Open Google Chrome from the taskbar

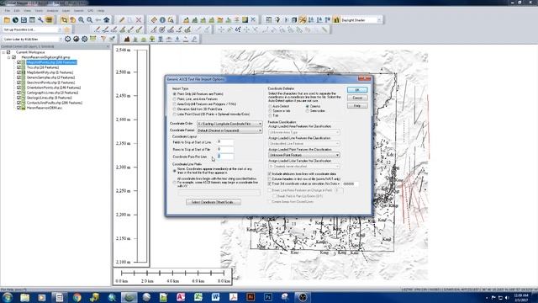click(x=76, y=297)
